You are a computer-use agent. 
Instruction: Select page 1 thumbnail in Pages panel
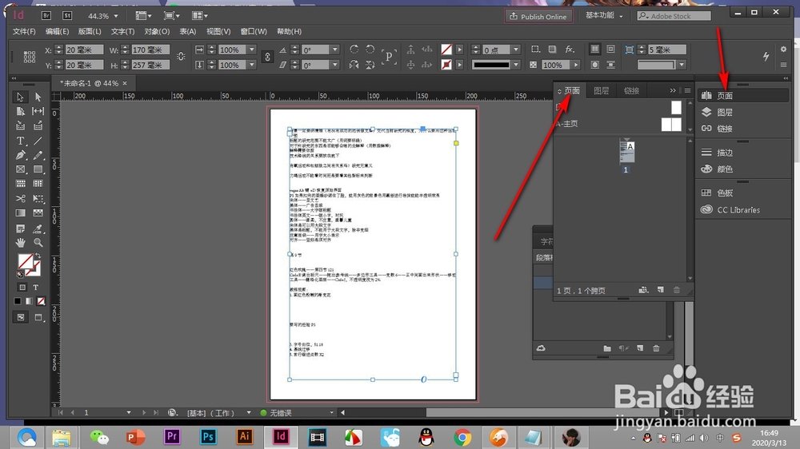[626, 152]
